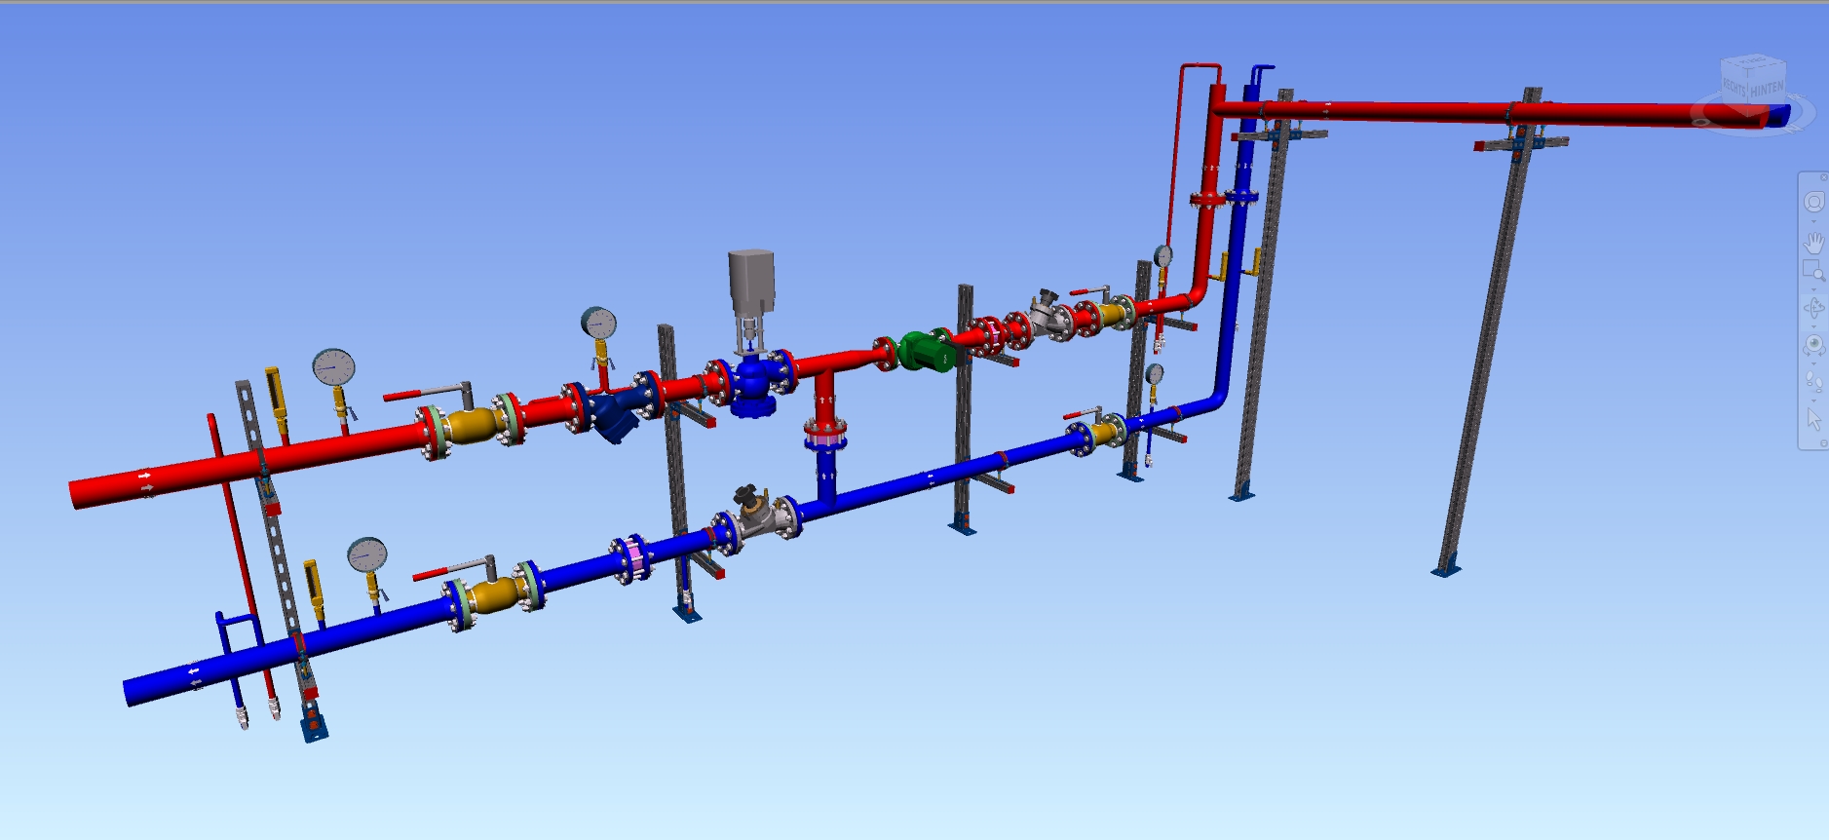Open navigation bar customize options button
This screenshot has width=1829, height=840.
click(1823, 443)
